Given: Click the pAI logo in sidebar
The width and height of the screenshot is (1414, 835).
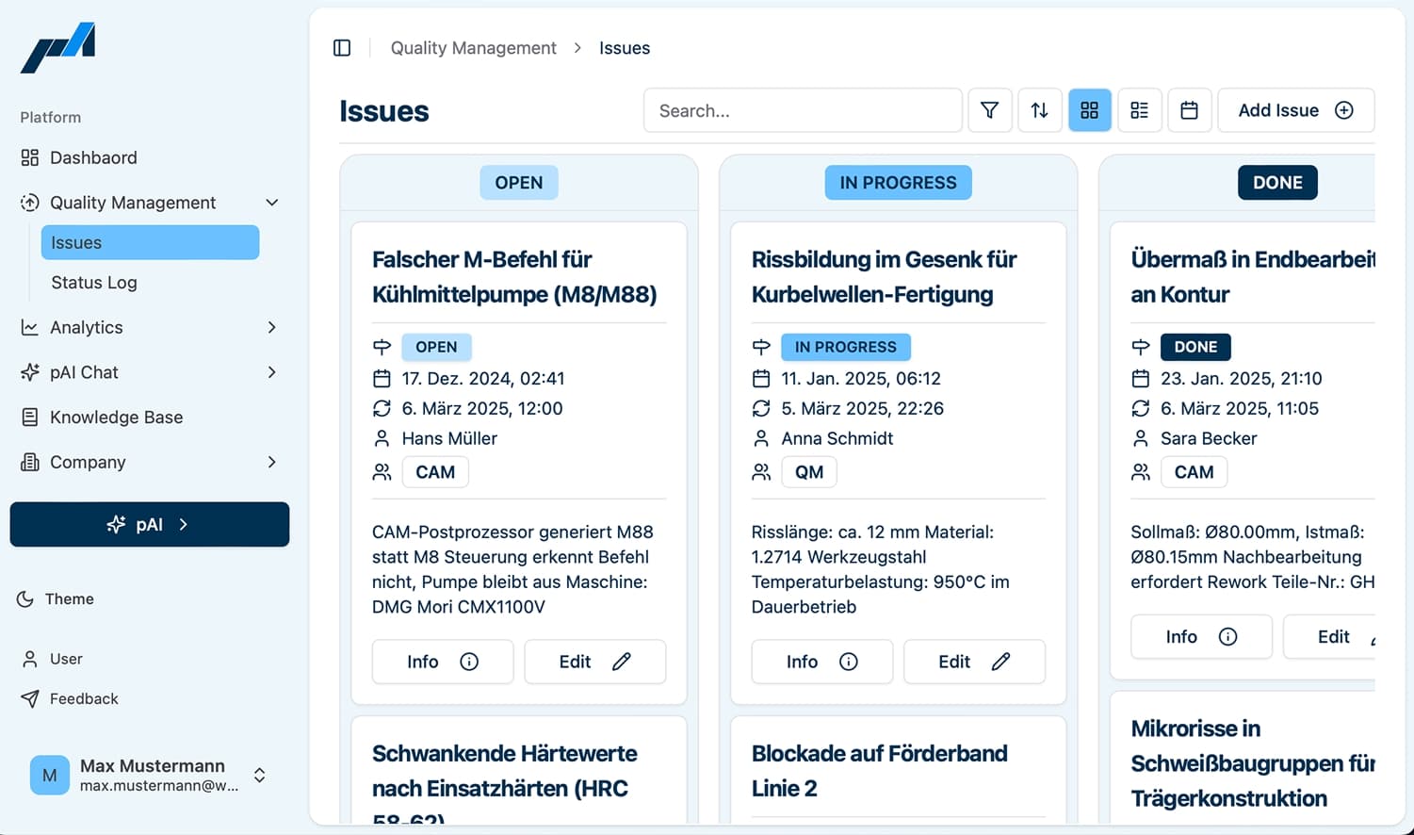Looking at the screenshot, I should tap(58, 48).
